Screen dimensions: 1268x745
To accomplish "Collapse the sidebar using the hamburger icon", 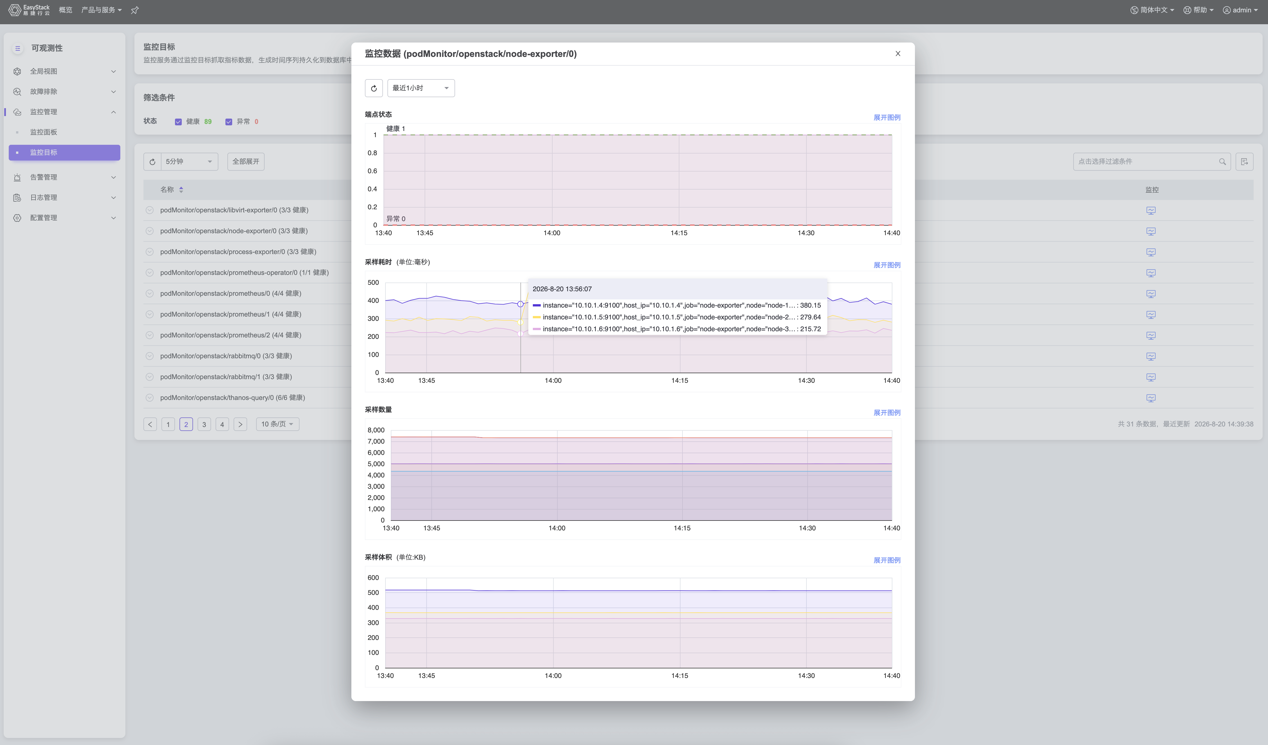I will tap(17, 48).
